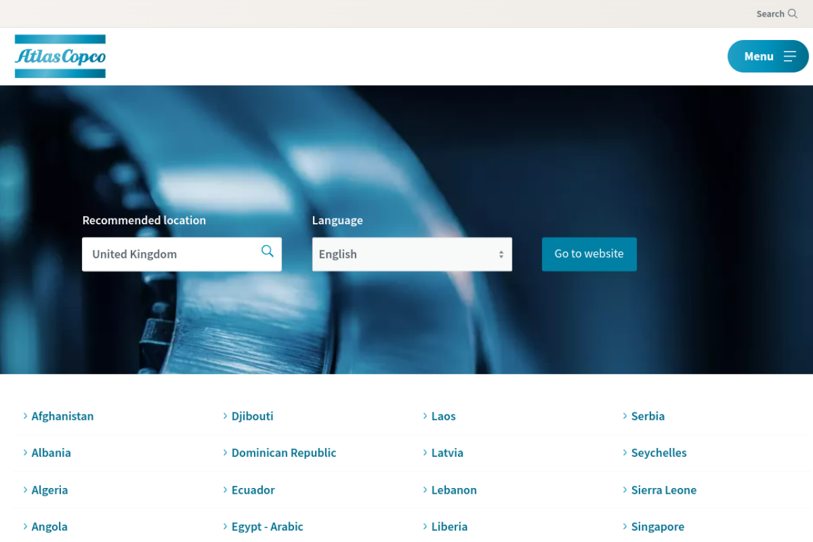Click the chevron beside Angola

pyautogui.click(x=25, y=526)
